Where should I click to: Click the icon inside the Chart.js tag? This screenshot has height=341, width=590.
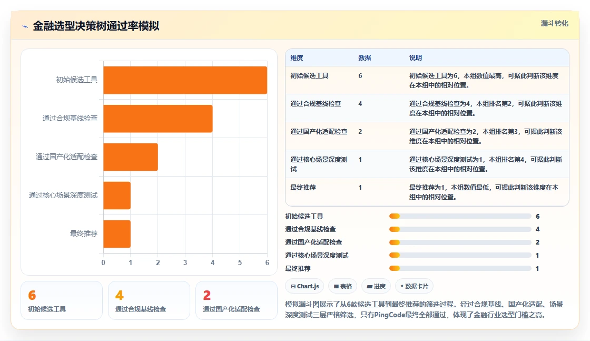pyautogui.click(x=293, y=286)
